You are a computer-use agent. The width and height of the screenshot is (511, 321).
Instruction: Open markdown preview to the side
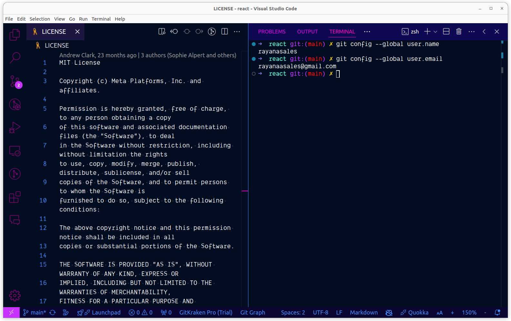point(162,32)
